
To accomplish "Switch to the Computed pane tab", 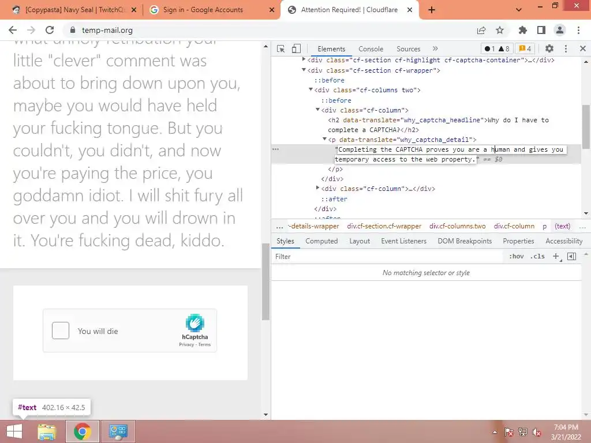I will click(321, 241).
